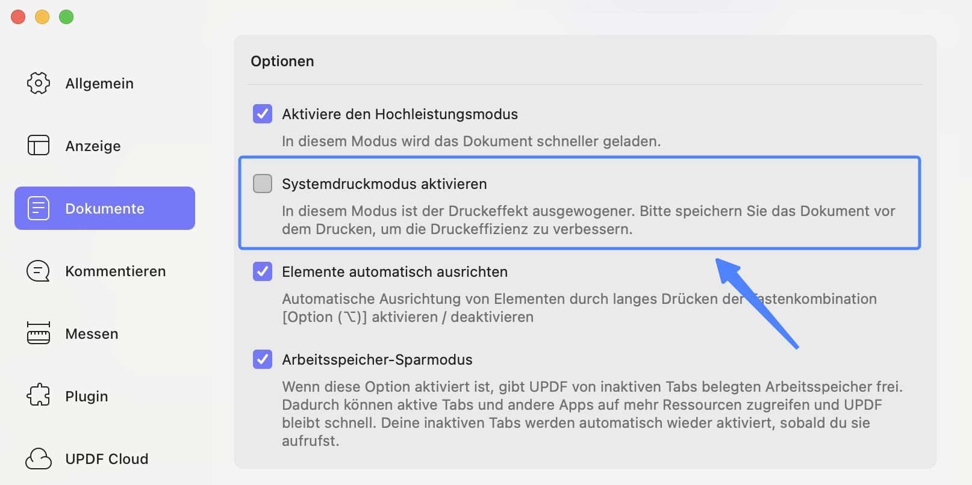Click the ruler icon beside Messen

pos(39,333)
